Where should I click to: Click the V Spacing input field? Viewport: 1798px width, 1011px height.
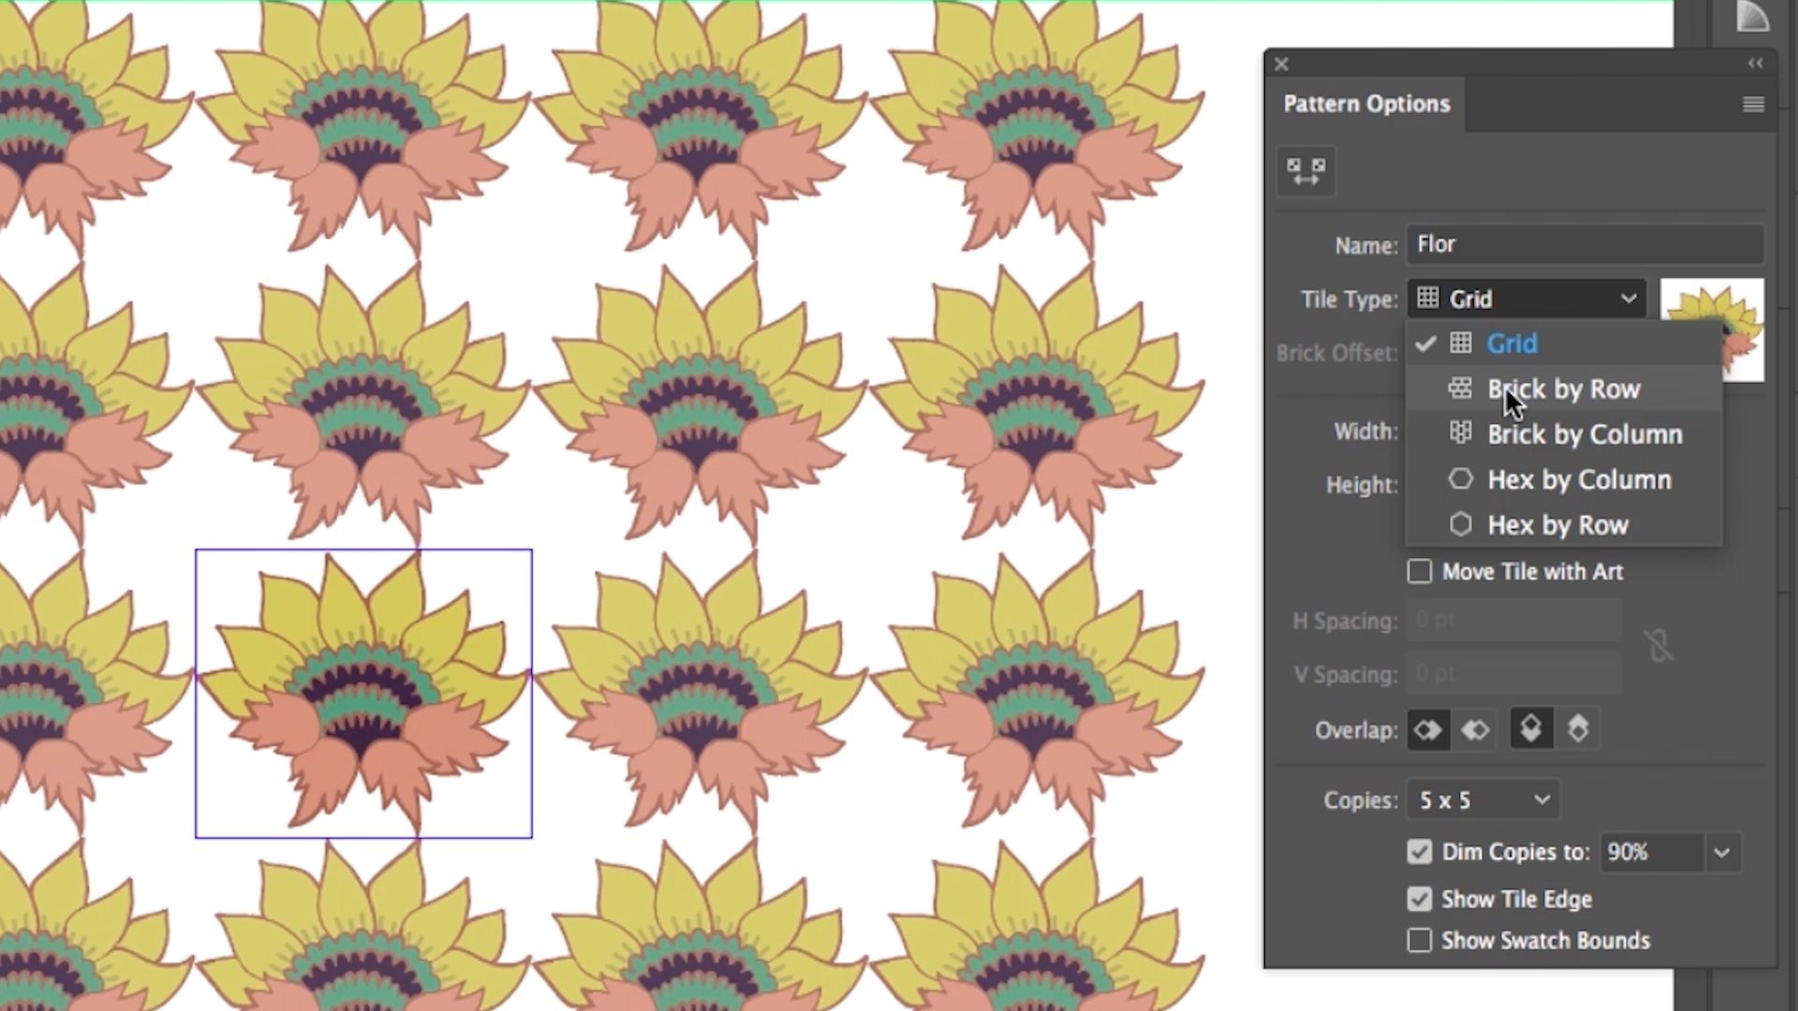[x=1513, y=674]
